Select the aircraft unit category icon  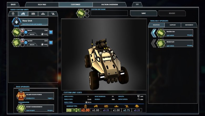tap(43, 14)
